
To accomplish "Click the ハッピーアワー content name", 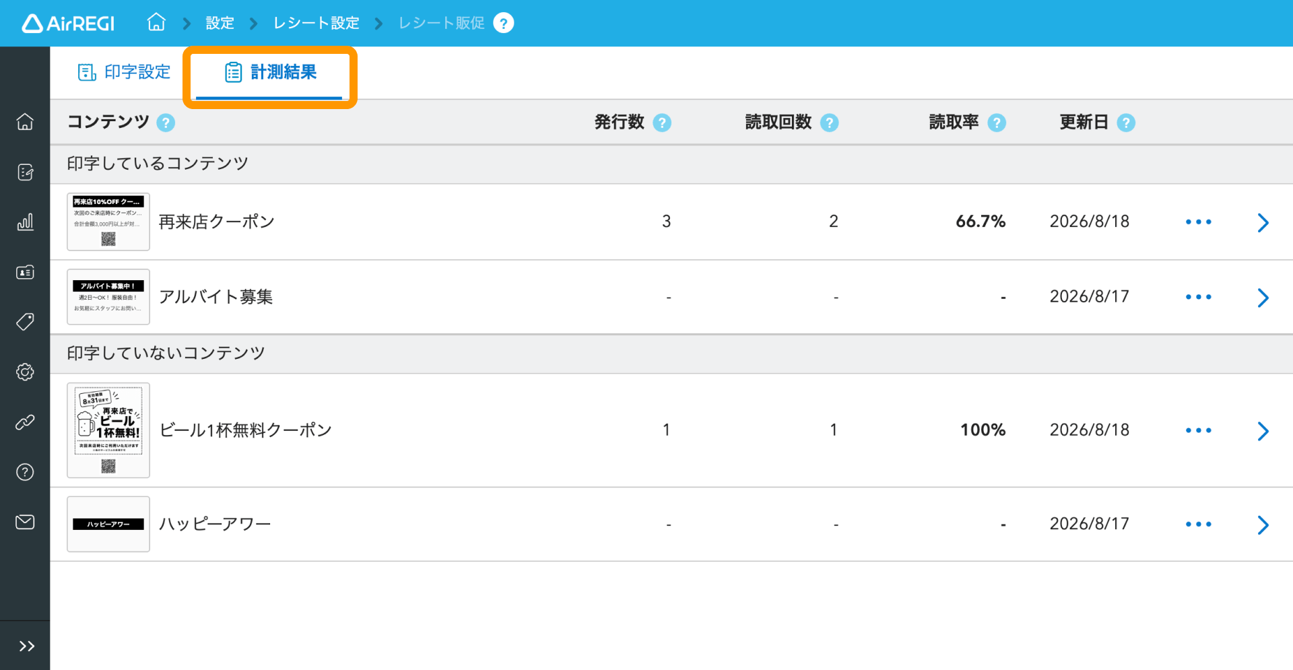I will 215,524.
